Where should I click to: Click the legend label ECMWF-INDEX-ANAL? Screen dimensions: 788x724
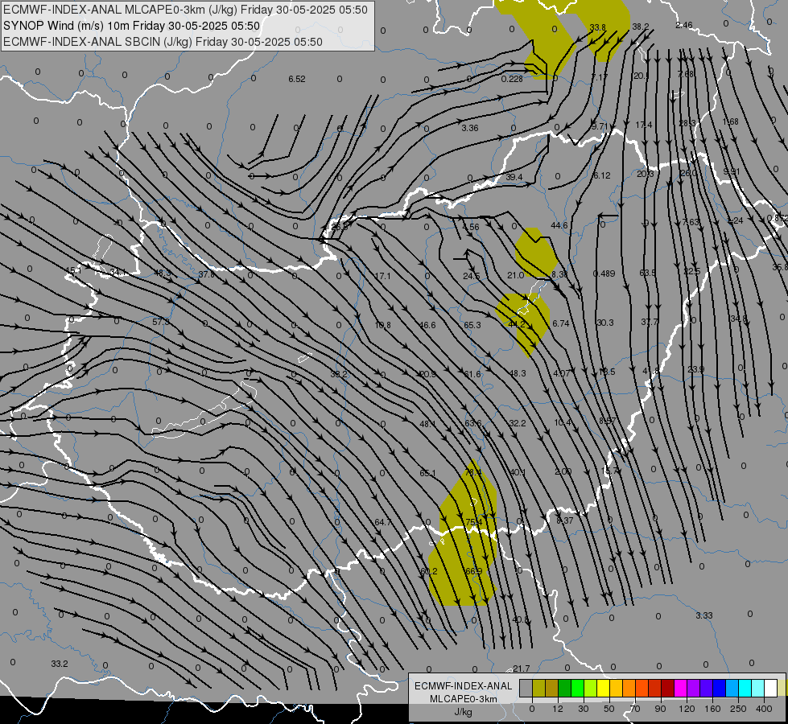tap(464, 686)
